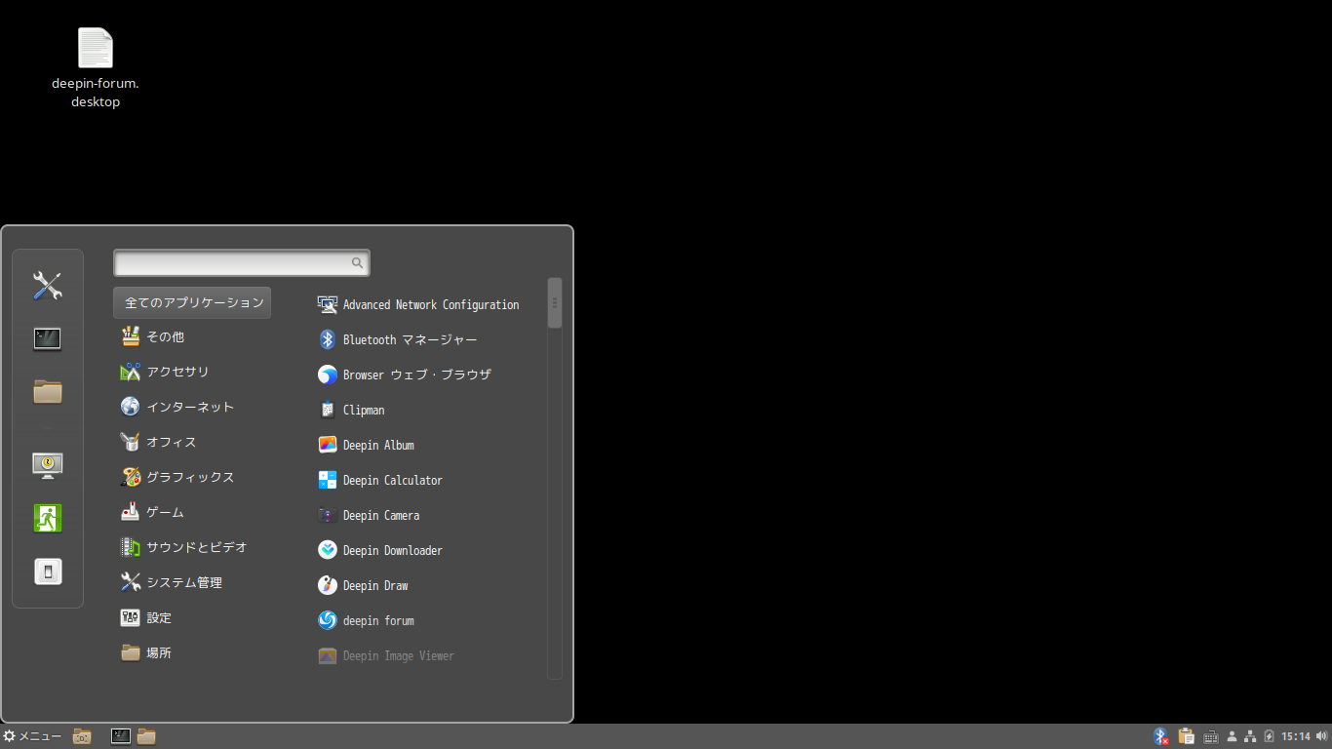The height and width of the screenshot is (749, 1332).
Task: Select the オフィス category
Action: tap(192, 442)
